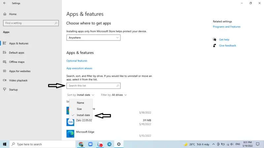The width and height of the screenshot is (264, 148).
Task: Click the Microsoft Edge app entry
Action: pyautogui.click(x=85, y=132)
